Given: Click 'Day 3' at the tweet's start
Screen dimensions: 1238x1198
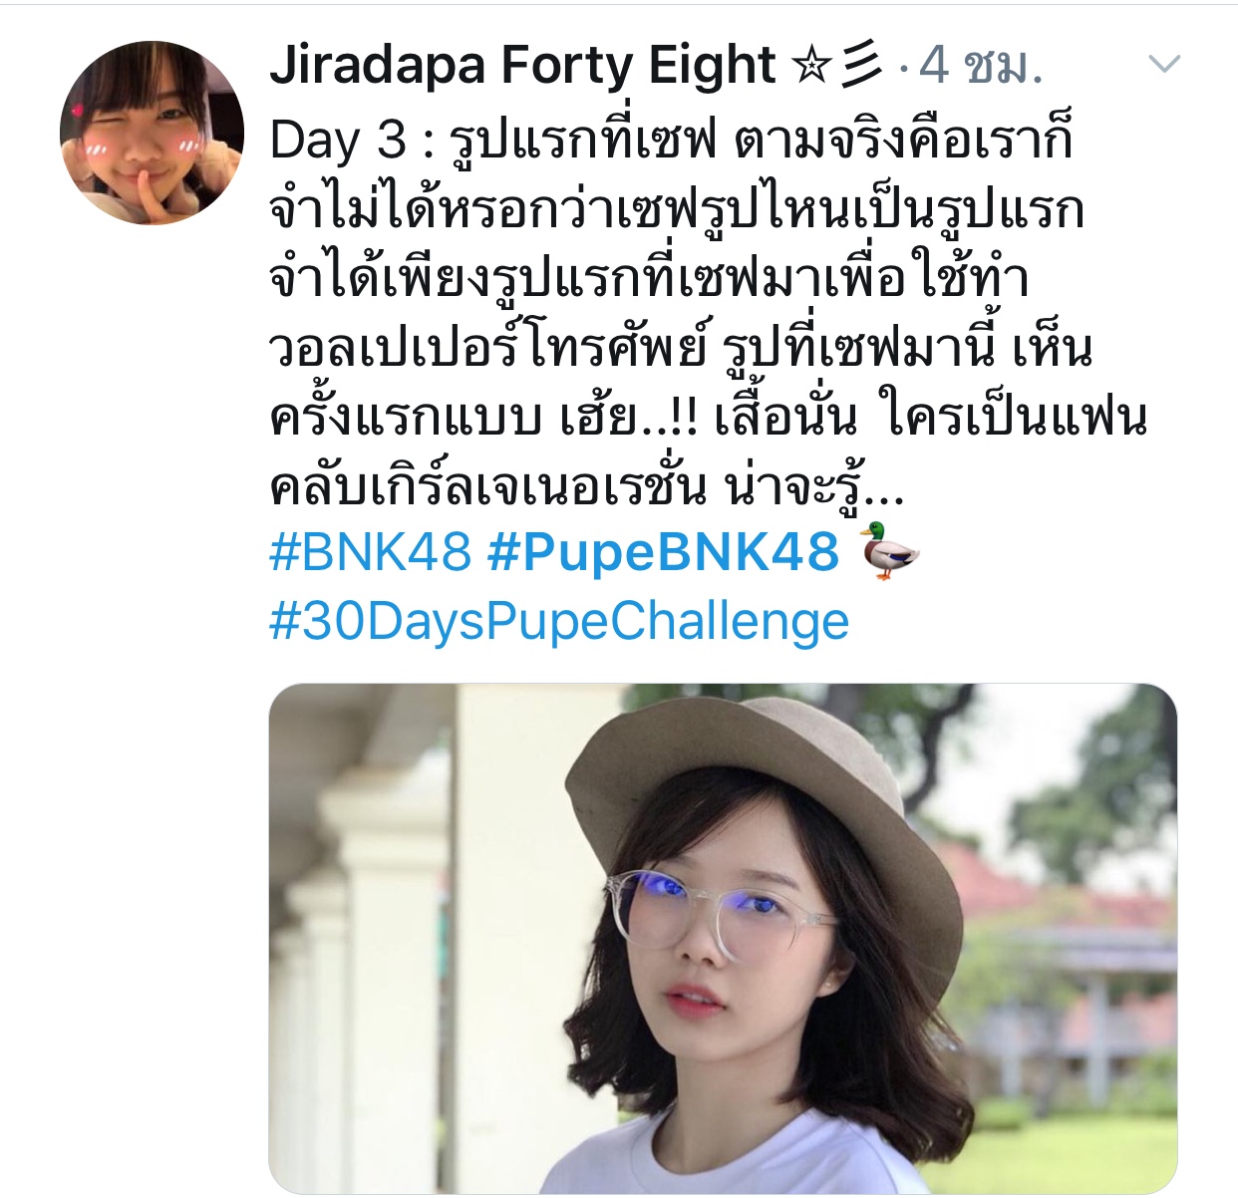Looking at the screenshot, I should click(338, 141).
